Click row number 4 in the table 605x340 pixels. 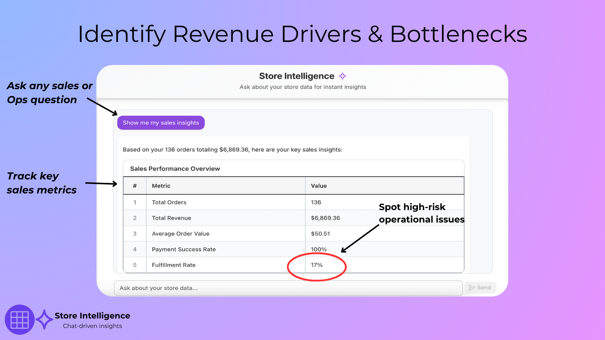click(x=135, y=249)
